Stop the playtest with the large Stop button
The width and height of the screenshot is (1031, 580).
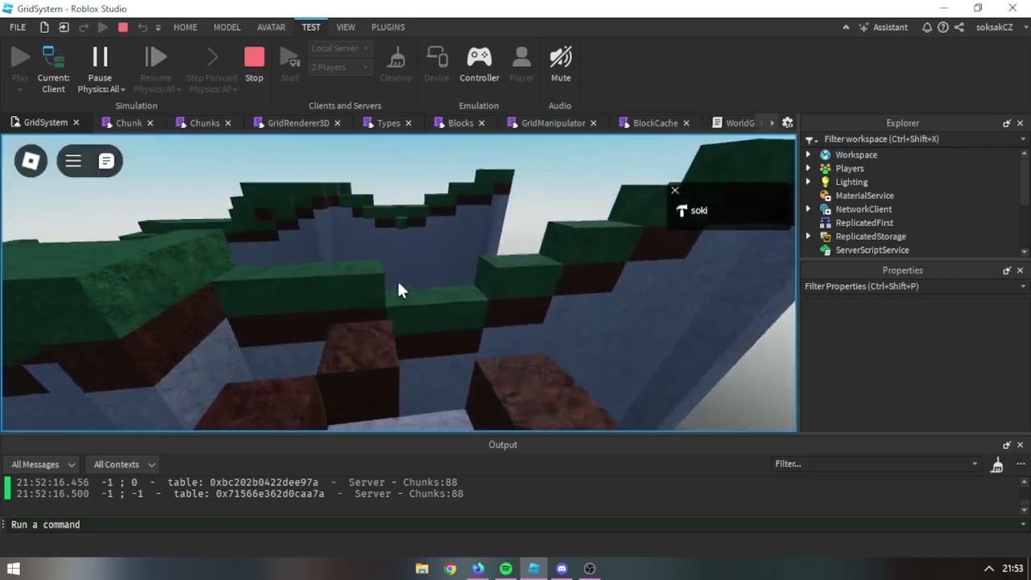pyautogui.click(x=255, y=64)
